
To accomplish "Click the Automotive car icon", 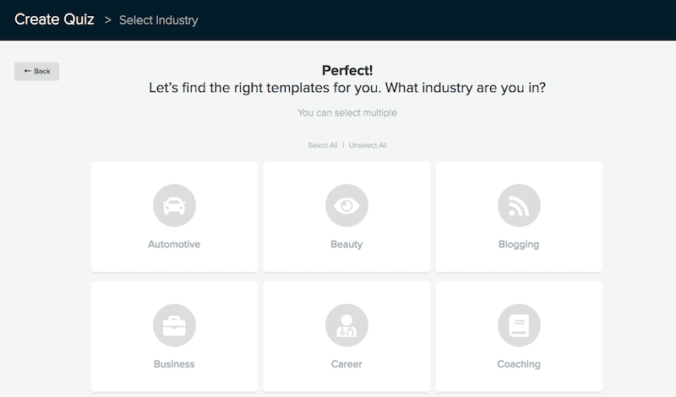I will click(174, 205).
